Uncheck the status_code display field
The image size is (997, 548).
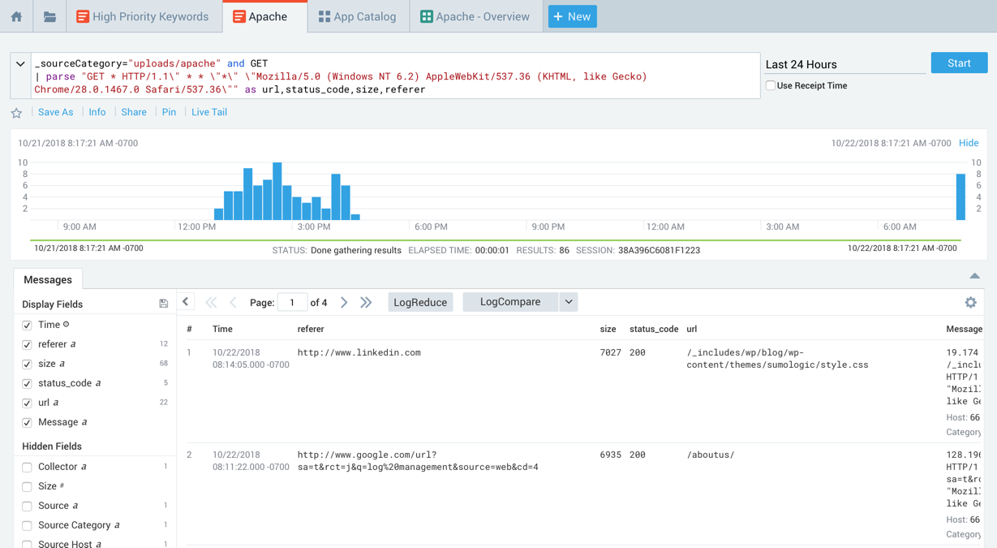coord(27,383)
